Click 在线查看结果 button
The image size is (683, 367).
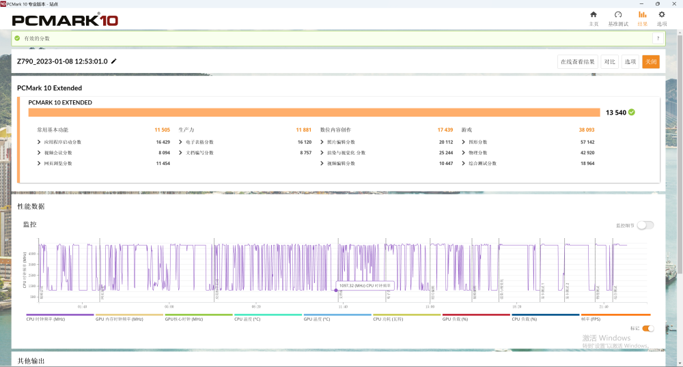[x=578, y=62]
